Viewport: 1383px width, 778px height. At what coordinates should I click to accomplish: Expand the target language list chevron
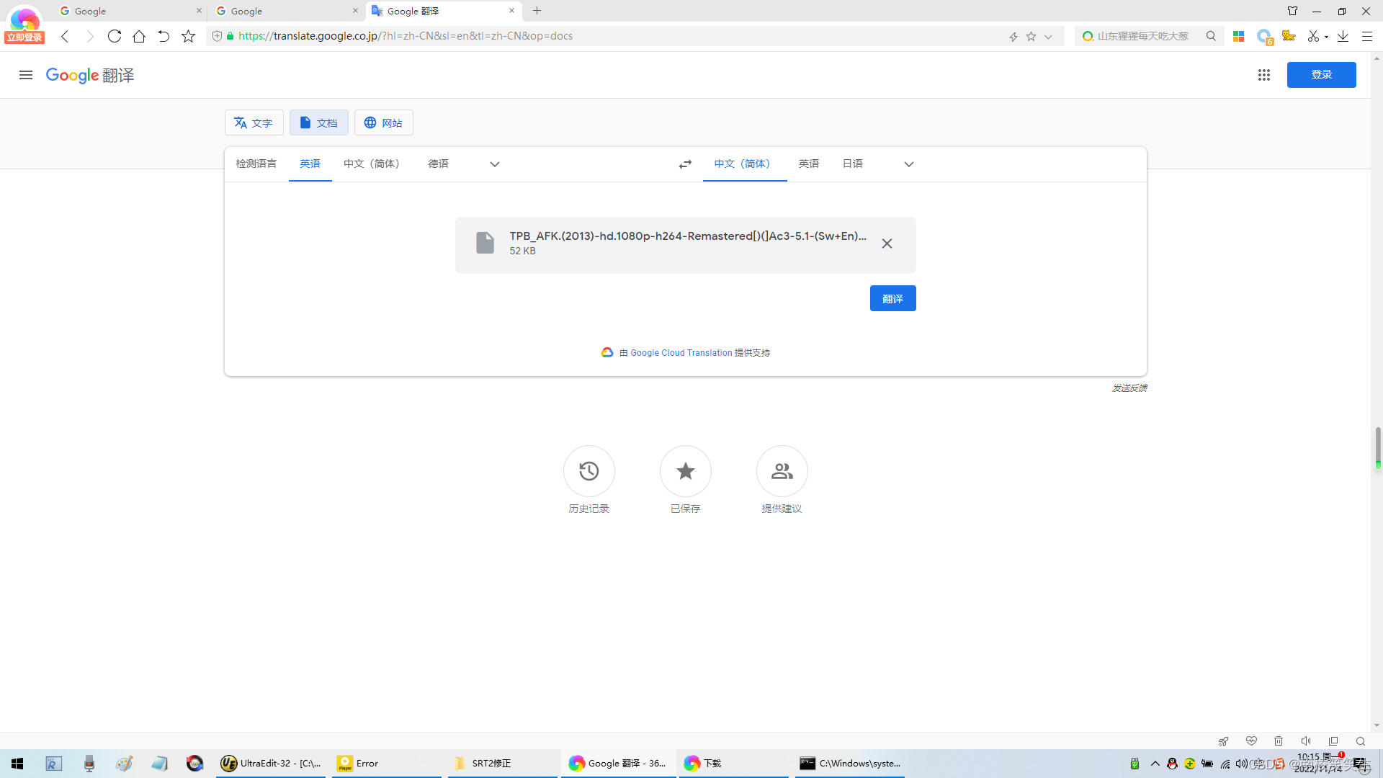tap(908, 164)
